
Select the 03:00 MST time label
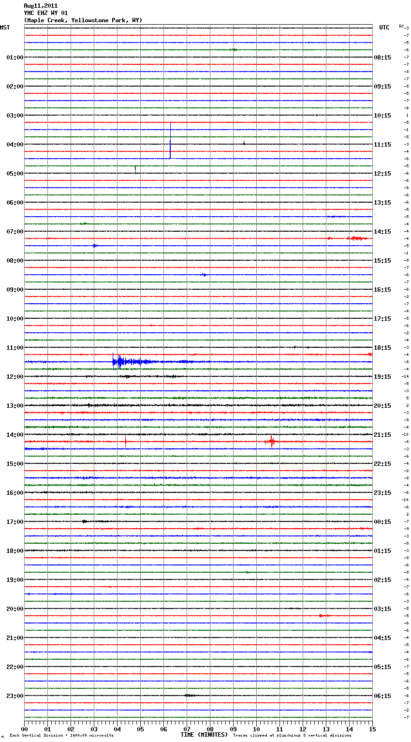tap(15, 116)
